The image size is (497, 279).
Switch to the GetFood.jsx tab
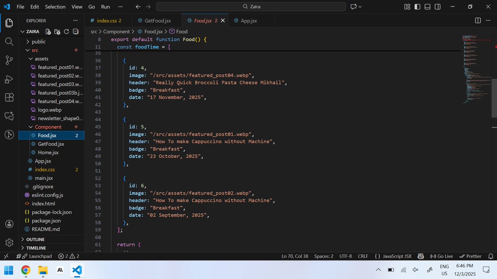tap(158, 20)
